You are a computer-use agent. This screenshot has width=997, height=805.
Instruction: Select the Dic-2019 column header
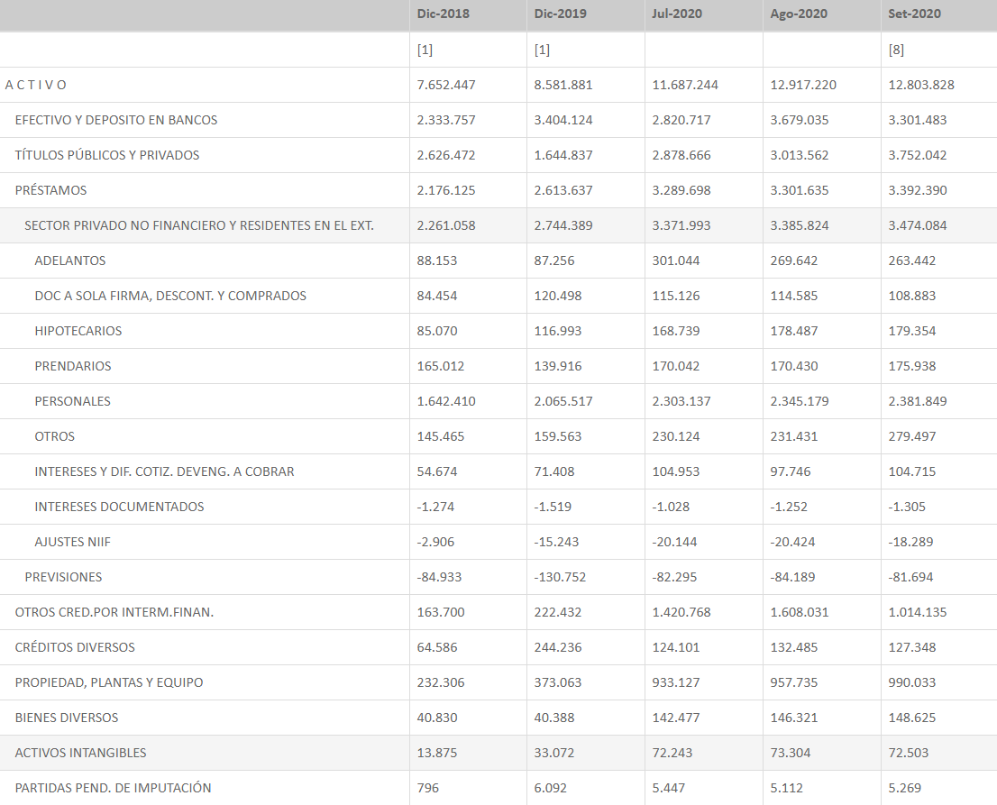tap(560, 14)
